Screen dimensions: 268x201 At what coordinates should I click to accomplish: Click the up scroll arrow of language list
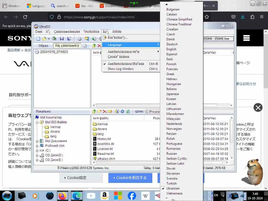point(166,4)
